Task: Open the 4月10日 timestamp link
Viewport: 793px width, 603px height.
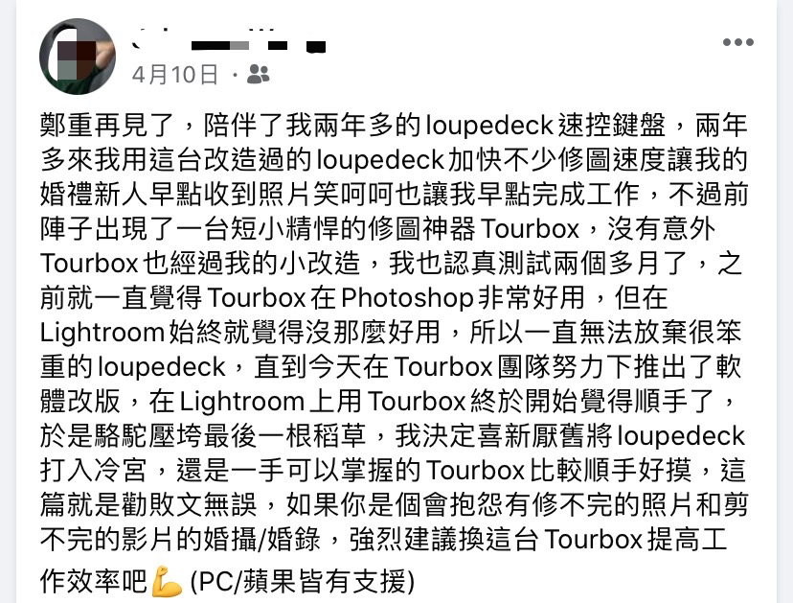Action: click(175, 75)
